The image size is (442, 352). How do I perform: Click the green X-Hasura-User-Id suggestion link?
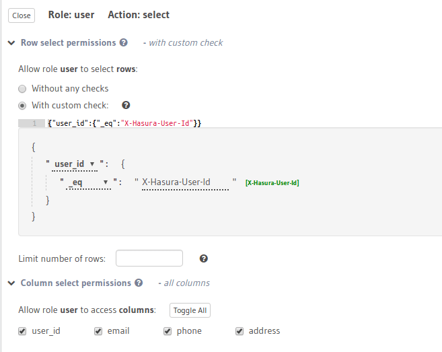pyautogui.click(x=272, y=183)
